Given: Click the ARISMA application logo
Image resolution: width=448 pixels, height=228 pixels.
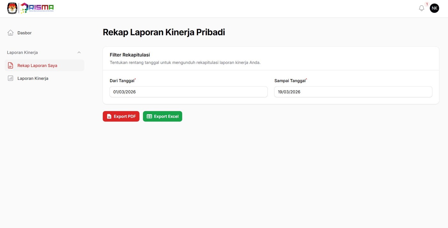Looking at the screenshot, I should pos(37,8).
